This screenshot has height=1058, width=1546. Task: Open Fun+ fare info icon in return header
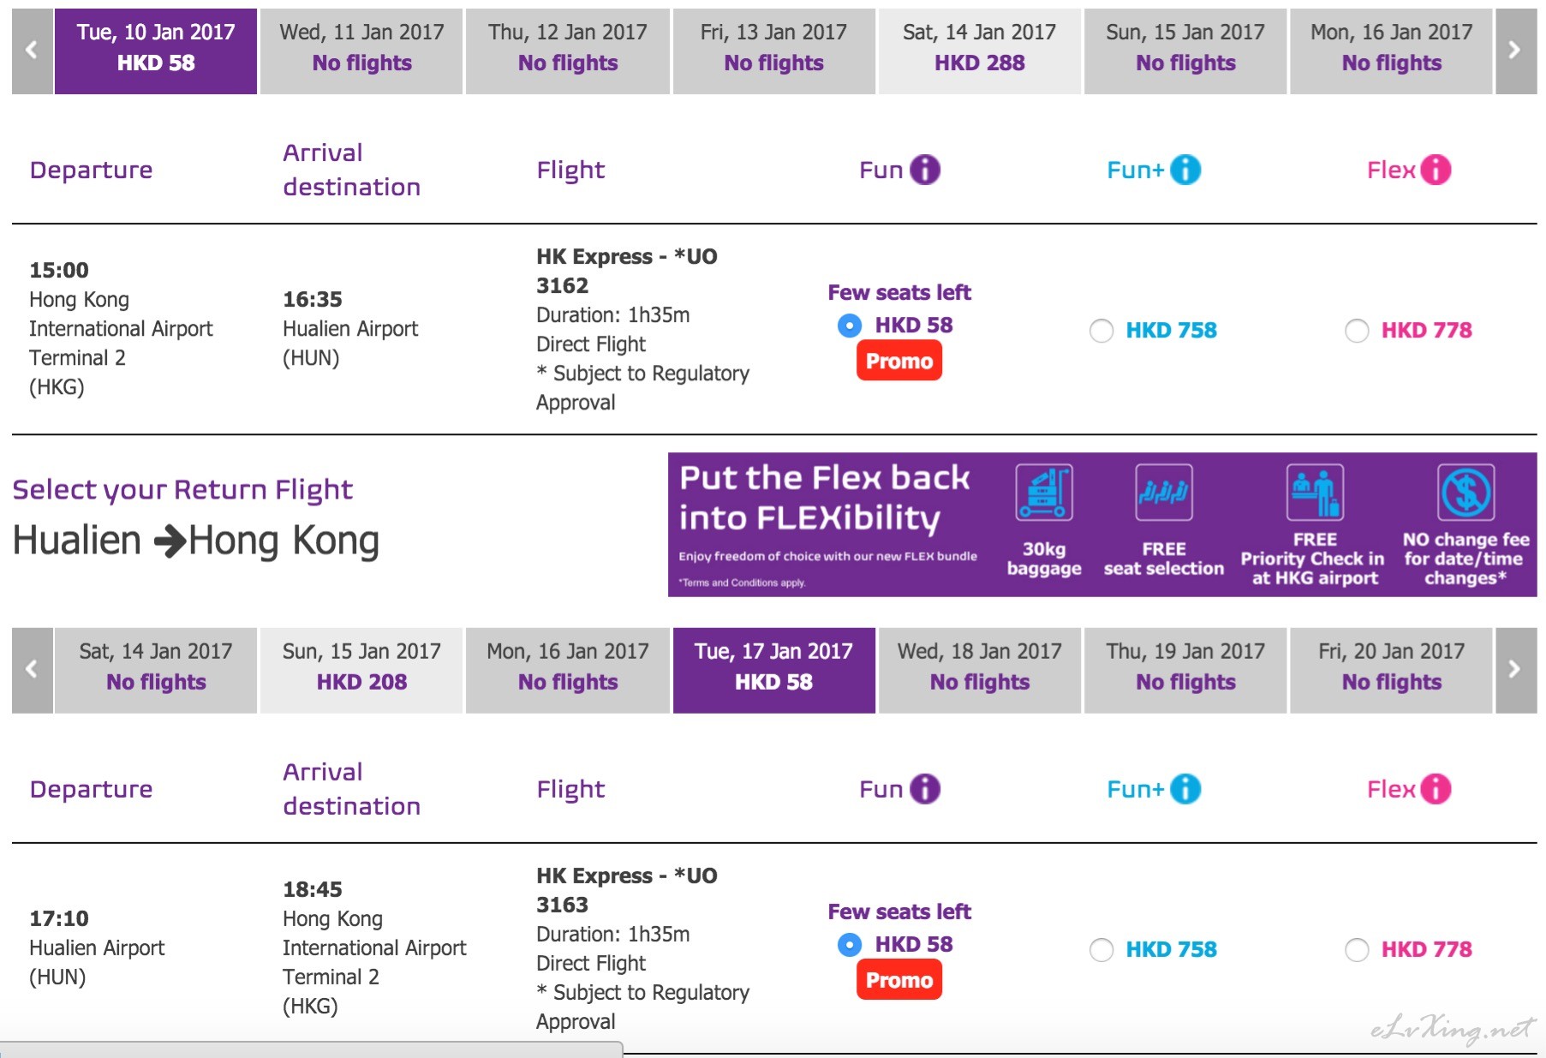coord(1185,789)
